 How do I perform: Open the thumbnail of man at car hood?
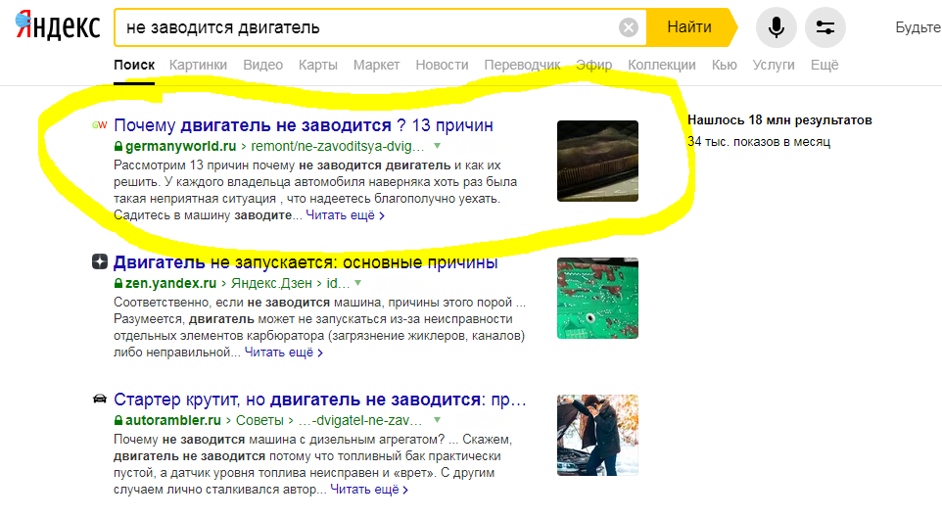click(597, 435)
